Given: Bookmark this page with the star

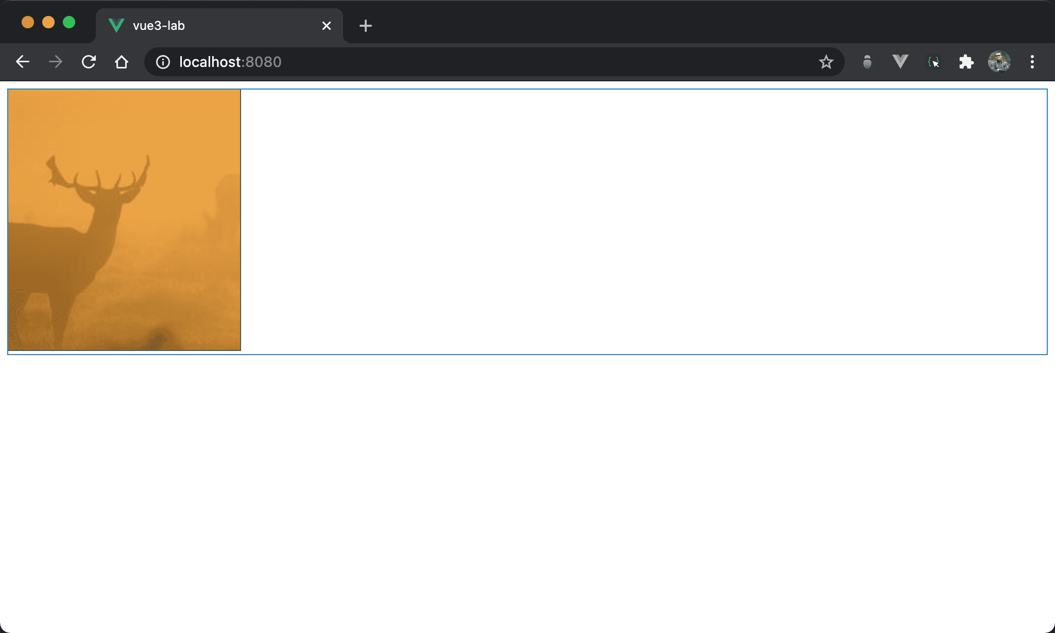Looking at the screenshot, I should click(x=826, y=62).
